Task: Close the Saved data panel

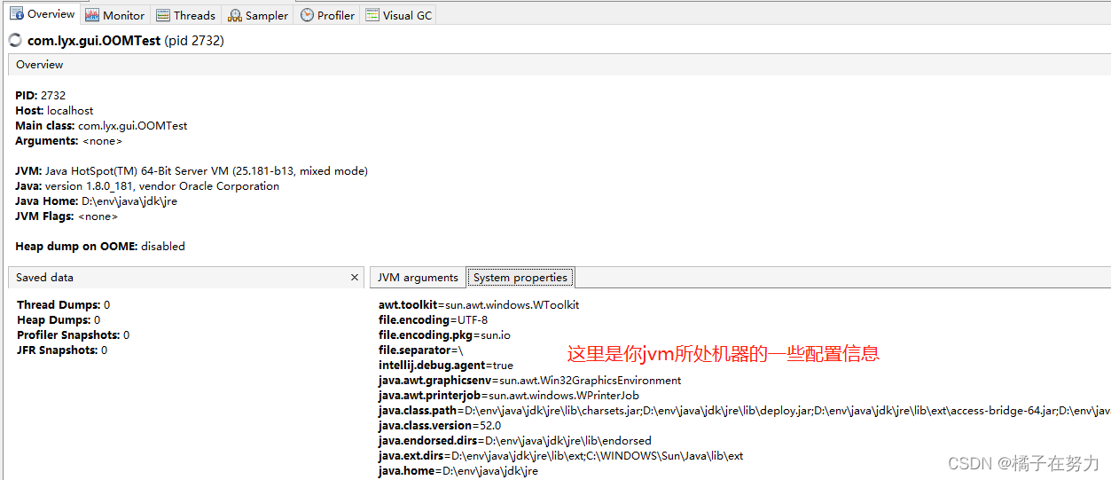Action: (355, 278)
